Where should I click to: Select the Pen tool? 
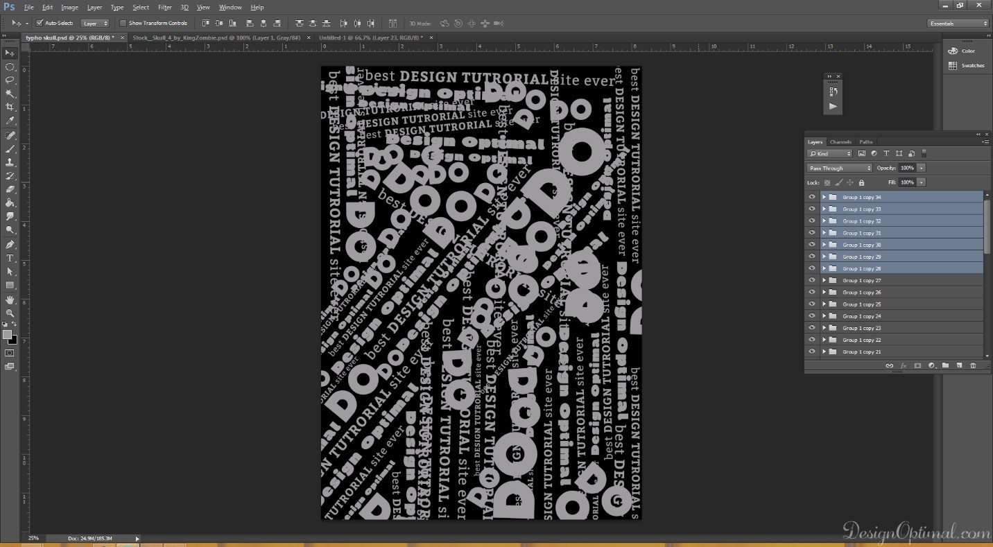coord(10,245)
